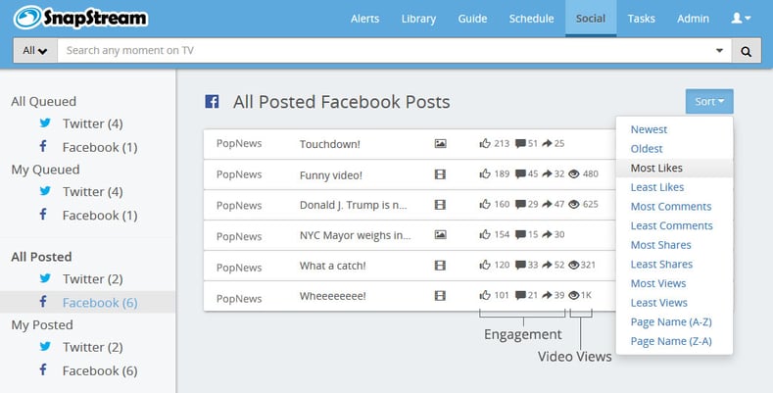Collapse the Sort dropdown button
773x393 pixels.
[x=709, y=101]
